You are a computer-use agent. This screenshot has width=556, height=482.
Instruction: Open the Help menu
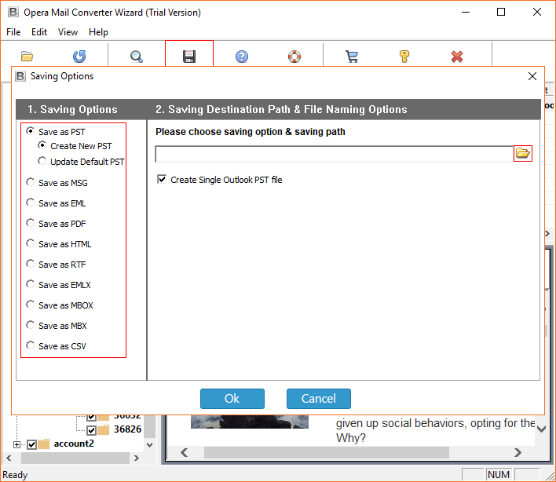pyautogui.click(x=98, y=32)
